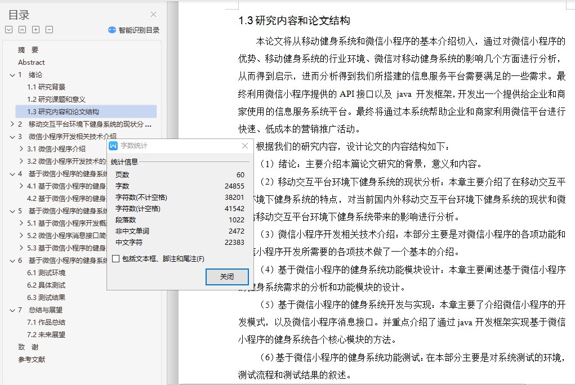Screen dimensions: 575x385
Task: Expand section 5.3 in outline tree
Action: tap(21, 248)
